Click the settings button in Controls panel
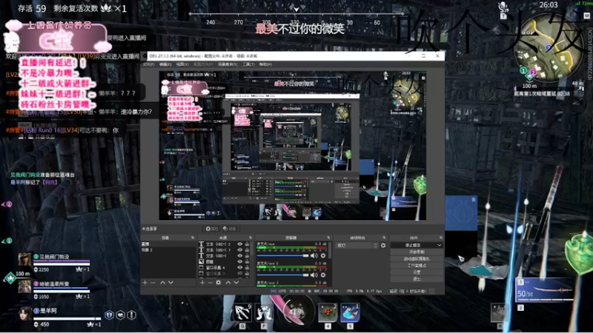The width and height of the screenshot is (593, 333). [417, 272]
